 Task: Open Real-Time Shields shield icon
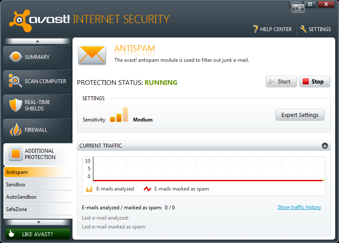(x=16, y=105)
